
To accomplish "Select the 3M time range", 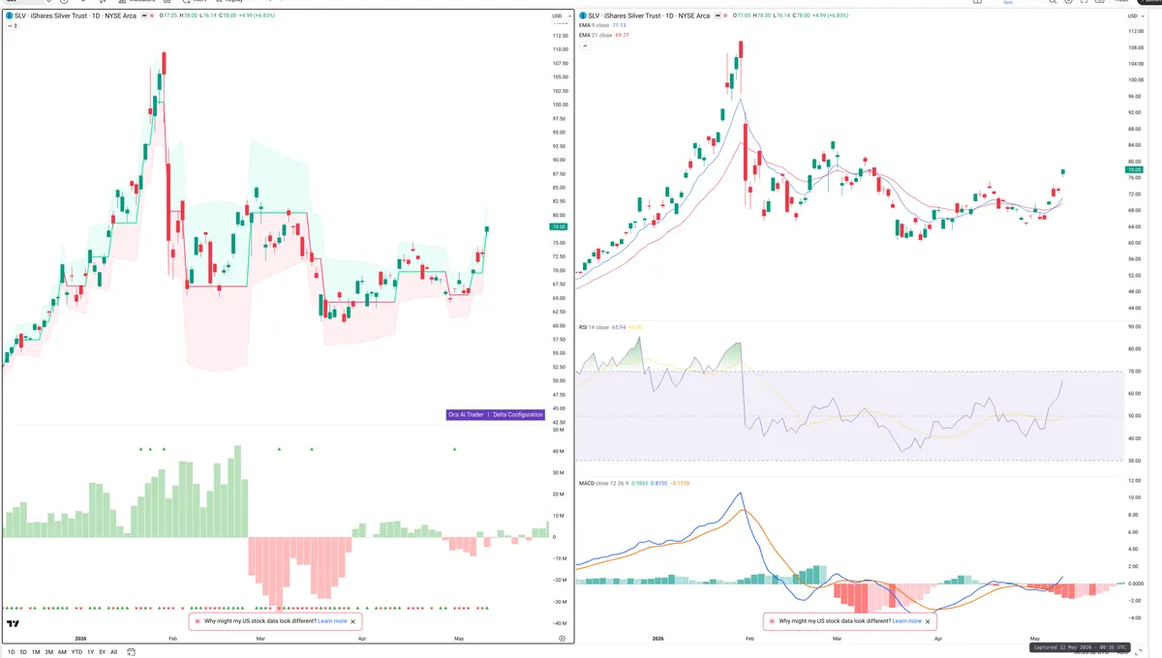I will [x=49, y=652].
